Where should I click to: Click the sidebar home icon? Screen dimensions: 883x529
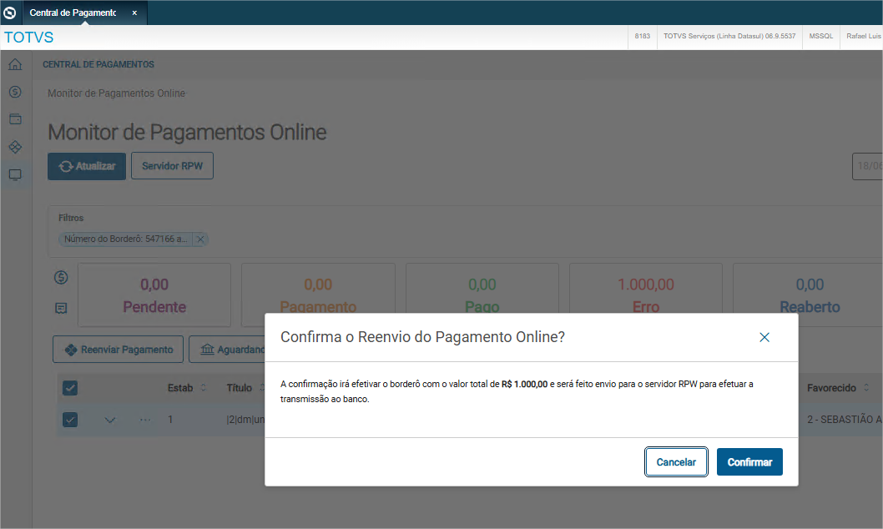click(x=15, y=65)
